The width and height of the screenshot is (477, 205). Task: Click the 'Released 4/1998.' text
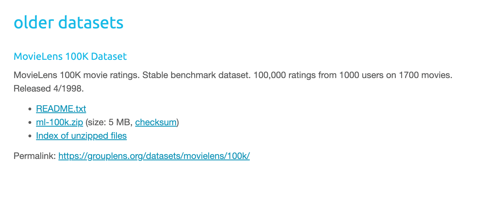coord(49,88)
